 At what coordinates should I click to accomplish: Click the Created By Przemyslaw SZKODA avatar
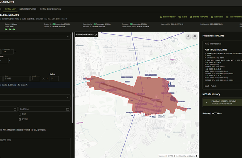coord(54,24)
